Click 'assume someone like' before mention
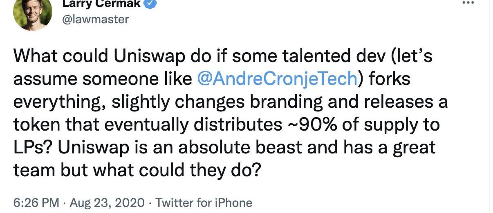This screenshot has height=213, width=493. (x=102, y=79)
